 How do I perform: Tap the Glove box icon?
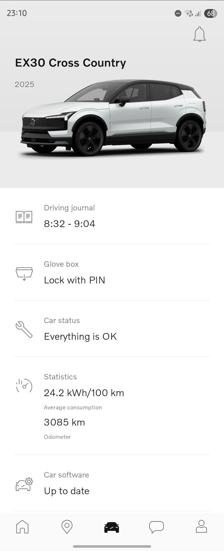click(x=24, y=273)
